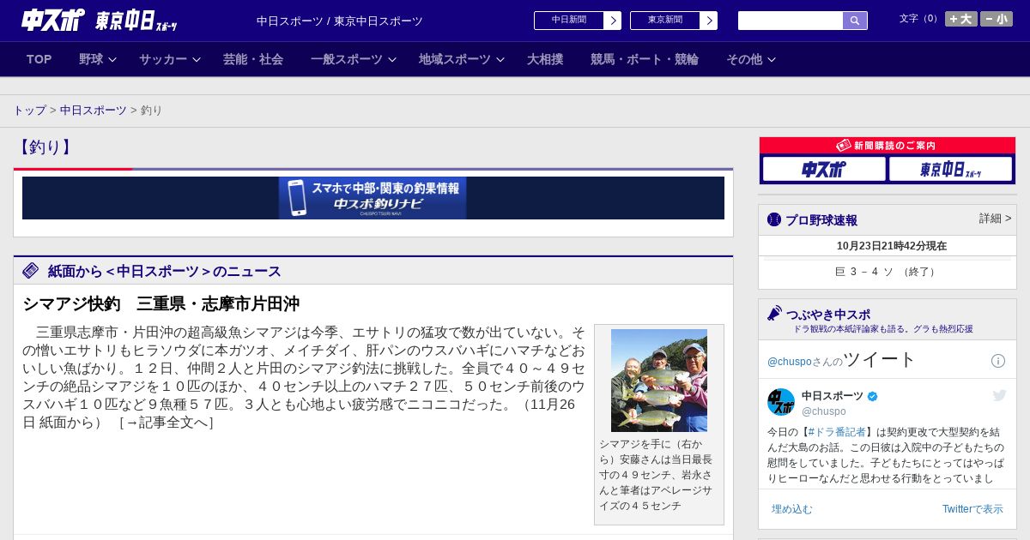Increase text size with 大 button
The width and height of the screenshot is (1030, 540).
point(960,19)
